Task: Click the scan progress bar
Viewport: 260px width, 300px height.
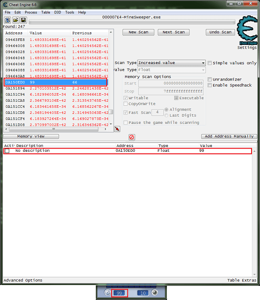Action: point(132,22)
